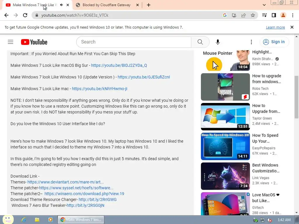Search with your voice microphone
The height and width of the screenshot is (224, 299).
(x=218, y=42)
